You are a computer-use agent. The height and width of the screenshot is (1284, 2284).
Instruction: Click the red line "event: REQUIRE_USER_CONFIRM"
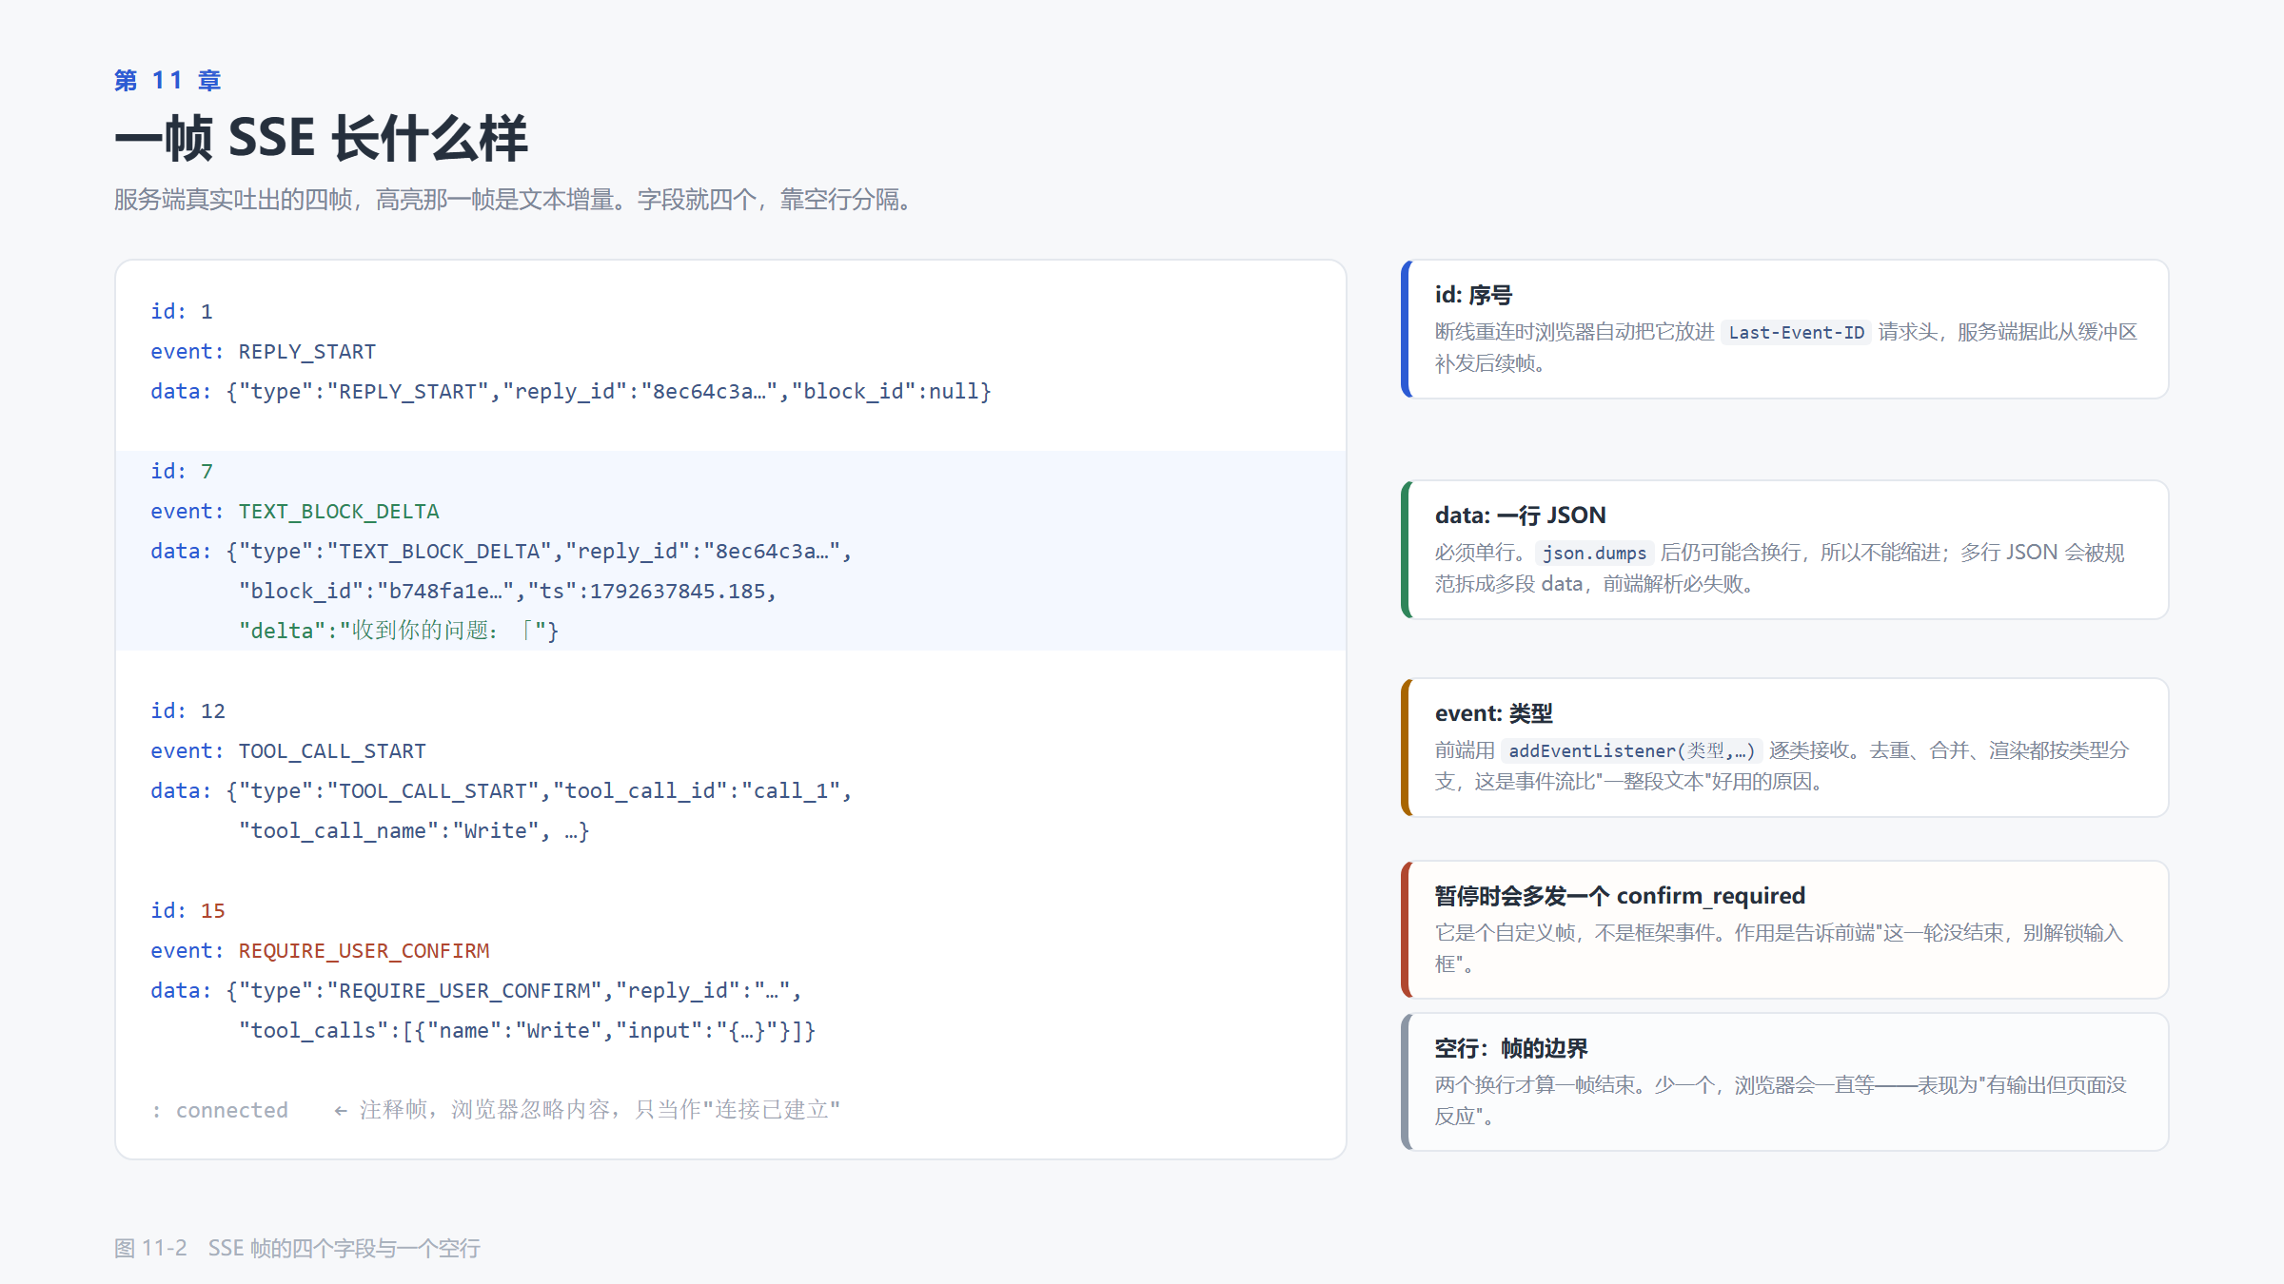[x=320, y=950]
